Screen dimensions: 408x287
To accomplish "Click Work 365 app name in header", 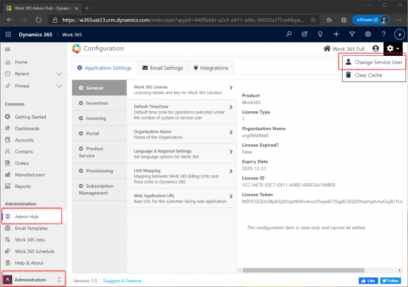I will click(x=72, y=35).
